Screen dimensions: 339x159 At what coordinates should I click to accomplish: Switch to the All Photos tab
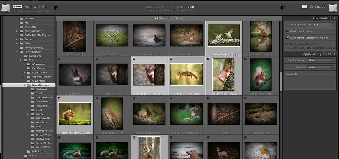point(161,18)
